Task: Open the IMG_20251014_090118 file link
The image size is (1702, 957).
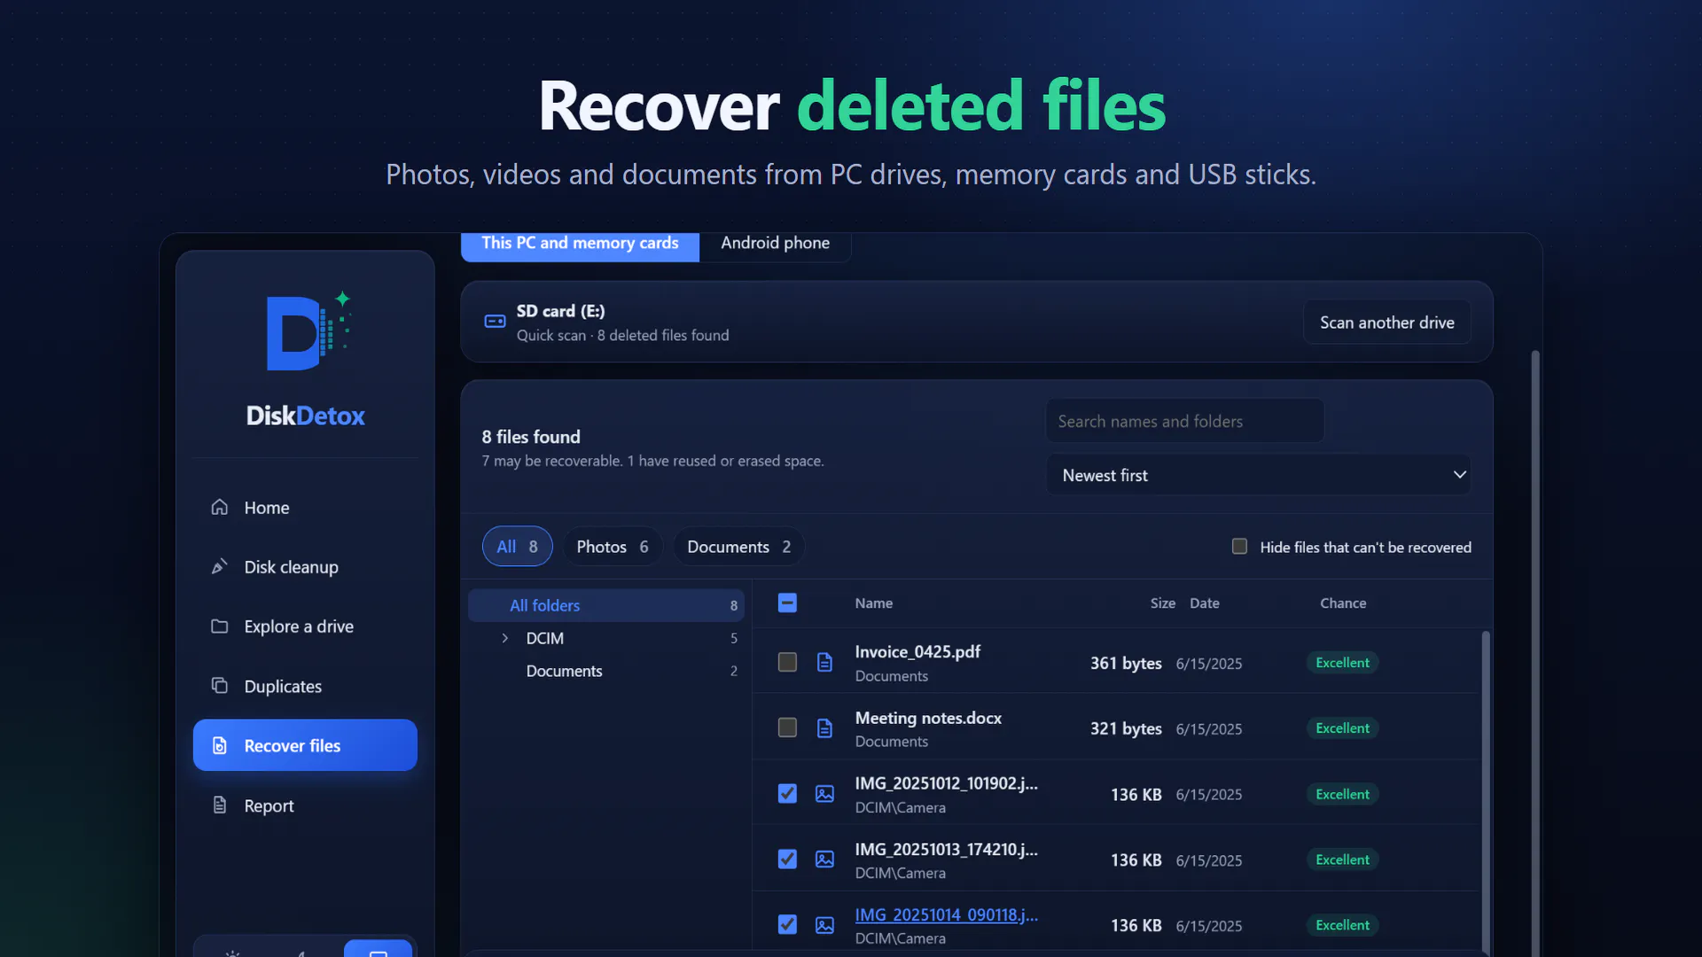Action: pyautogui.click(x=946, y=914)
